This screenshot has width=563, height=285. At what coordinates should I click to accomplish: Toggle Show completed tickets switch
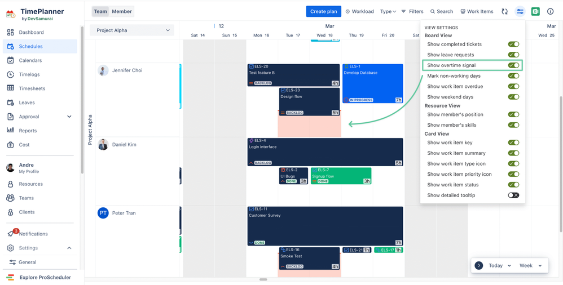[513, 44]
